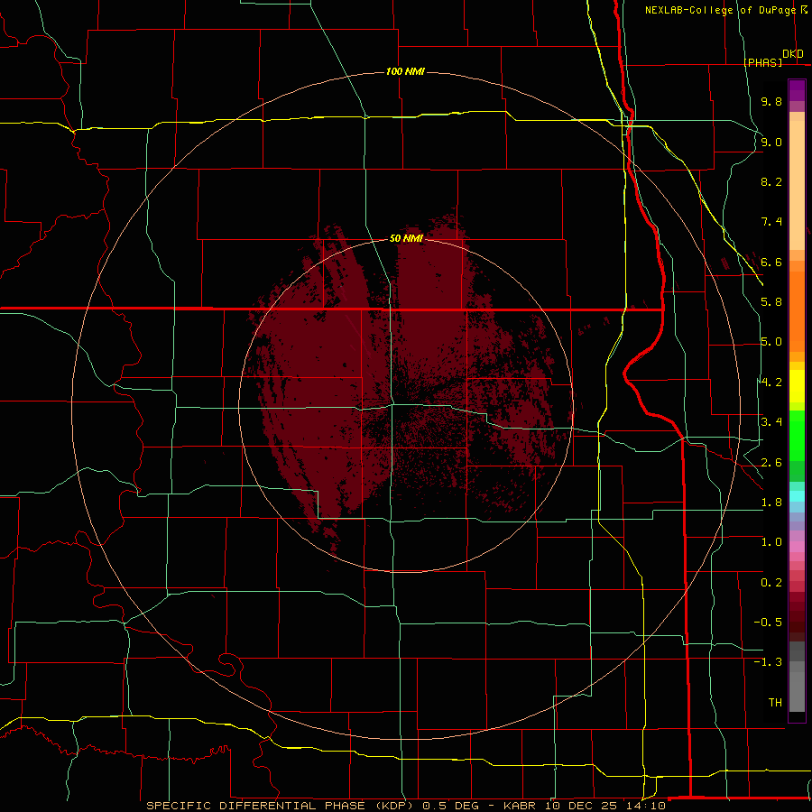Click the 3.4 value on the color scale
The image size is (812, 812).
[x=771, y=422]
